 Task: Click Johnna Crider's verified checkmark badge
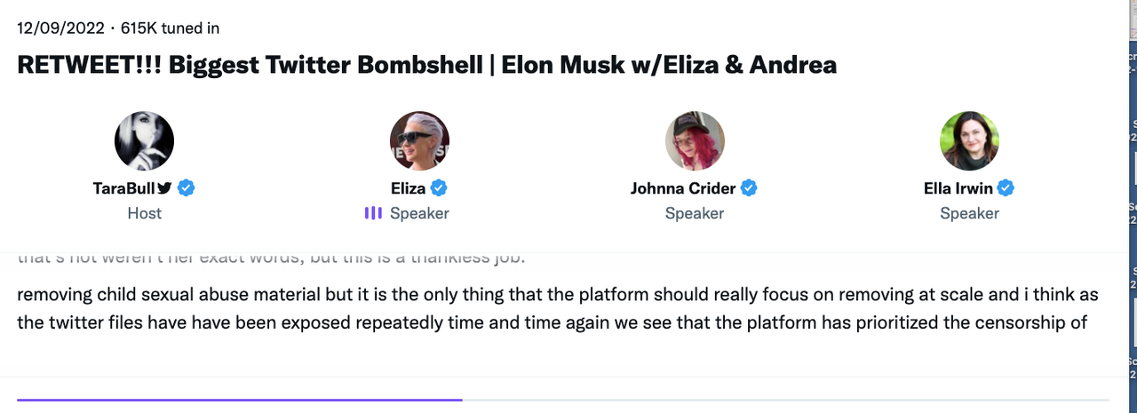(749, 188)
